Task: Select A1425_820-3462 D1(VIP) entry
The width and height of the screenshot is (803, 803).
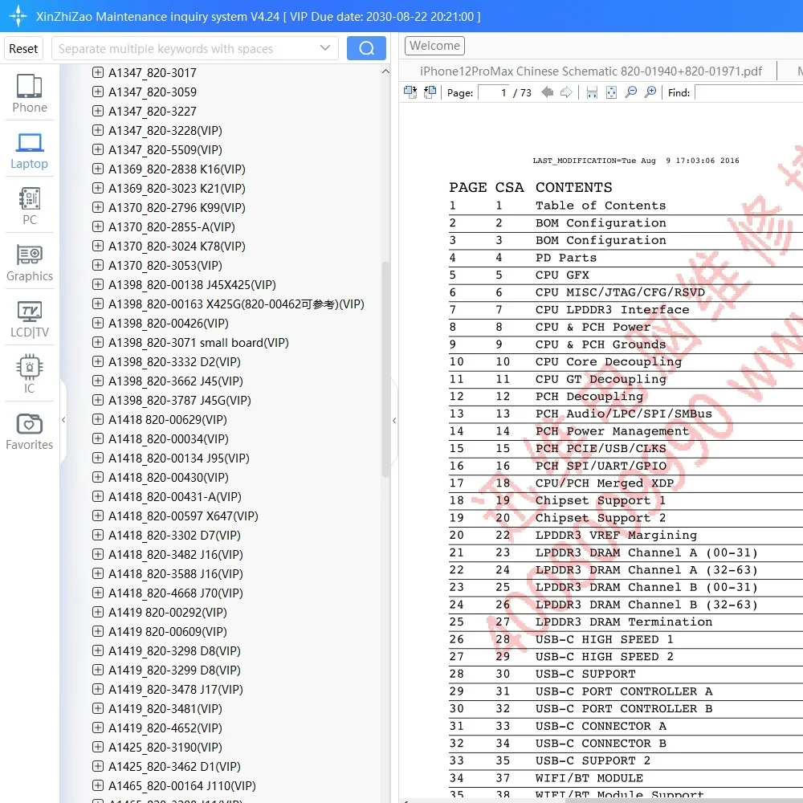Action: click(174, 767)
